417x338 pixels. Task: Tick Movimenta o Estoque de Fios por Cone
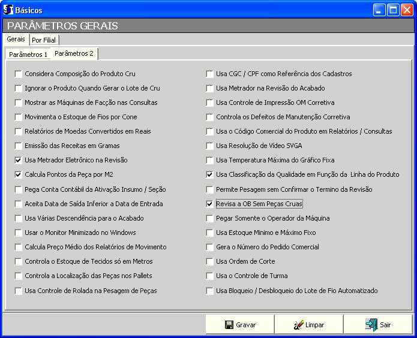coord(19,117)
